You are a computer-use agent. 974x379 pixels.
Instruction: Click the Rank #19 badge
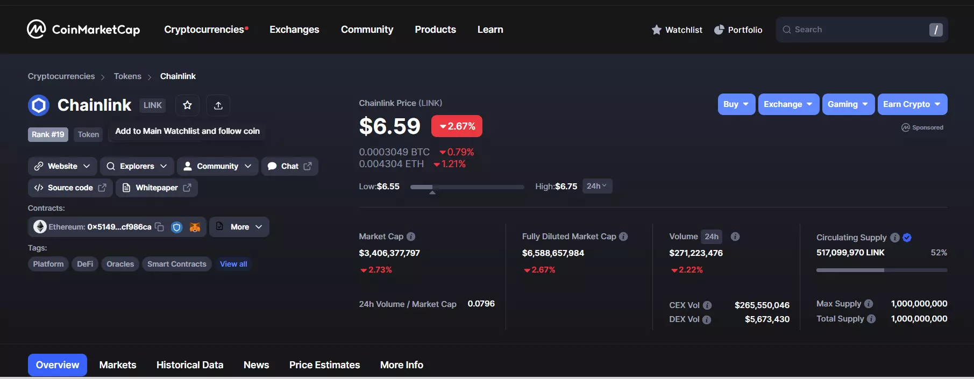(x=48, y=134)
